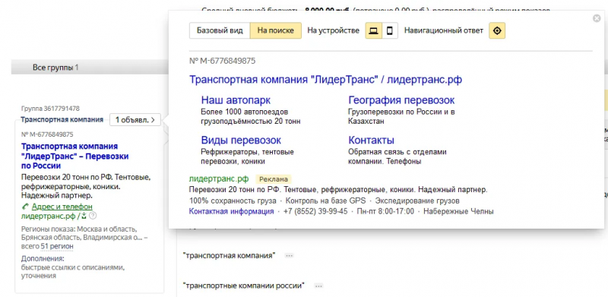Open ellipsis menu next to "транспортные компании россии"

tap(318, 286)
